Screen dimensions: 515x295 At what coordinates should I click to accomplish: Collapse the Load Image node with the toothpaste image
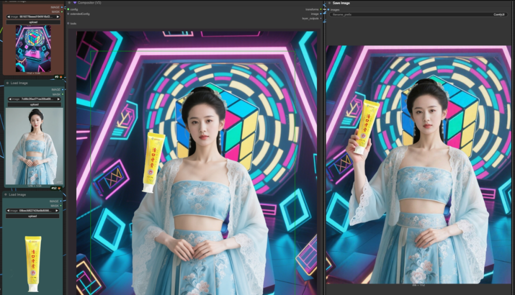point(6,194)
